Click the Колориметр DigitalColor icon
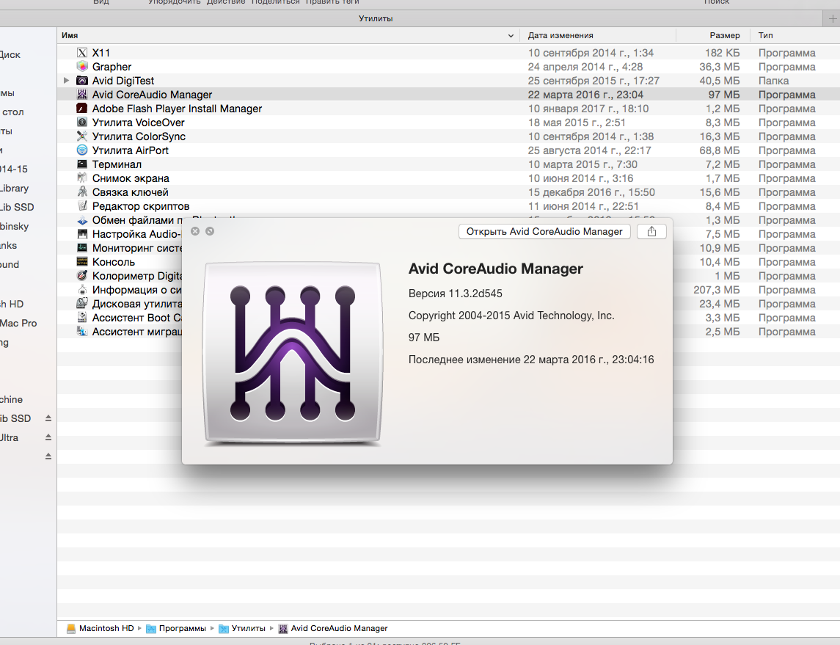 click(82, 276)
